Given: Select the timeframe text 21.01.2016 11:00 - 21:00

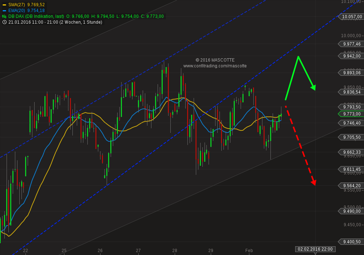Looking at the screenshot, I should click(33, 22).
